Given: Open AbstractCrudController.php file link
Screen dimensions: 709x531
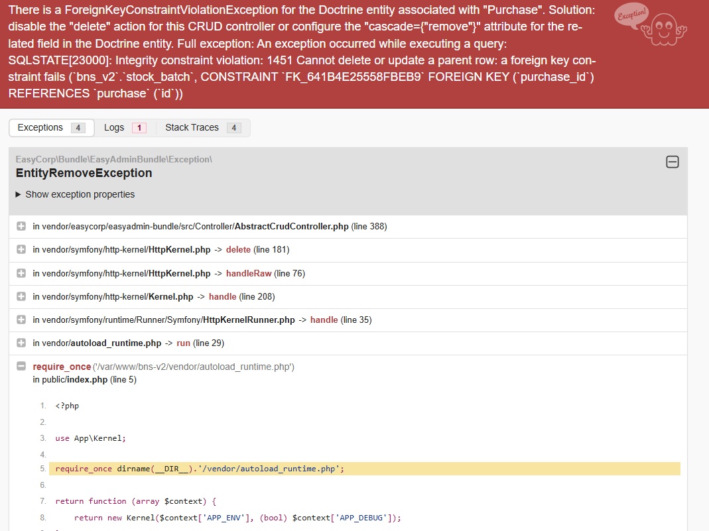Looking at the screenshot, I should tap(291, 227).
